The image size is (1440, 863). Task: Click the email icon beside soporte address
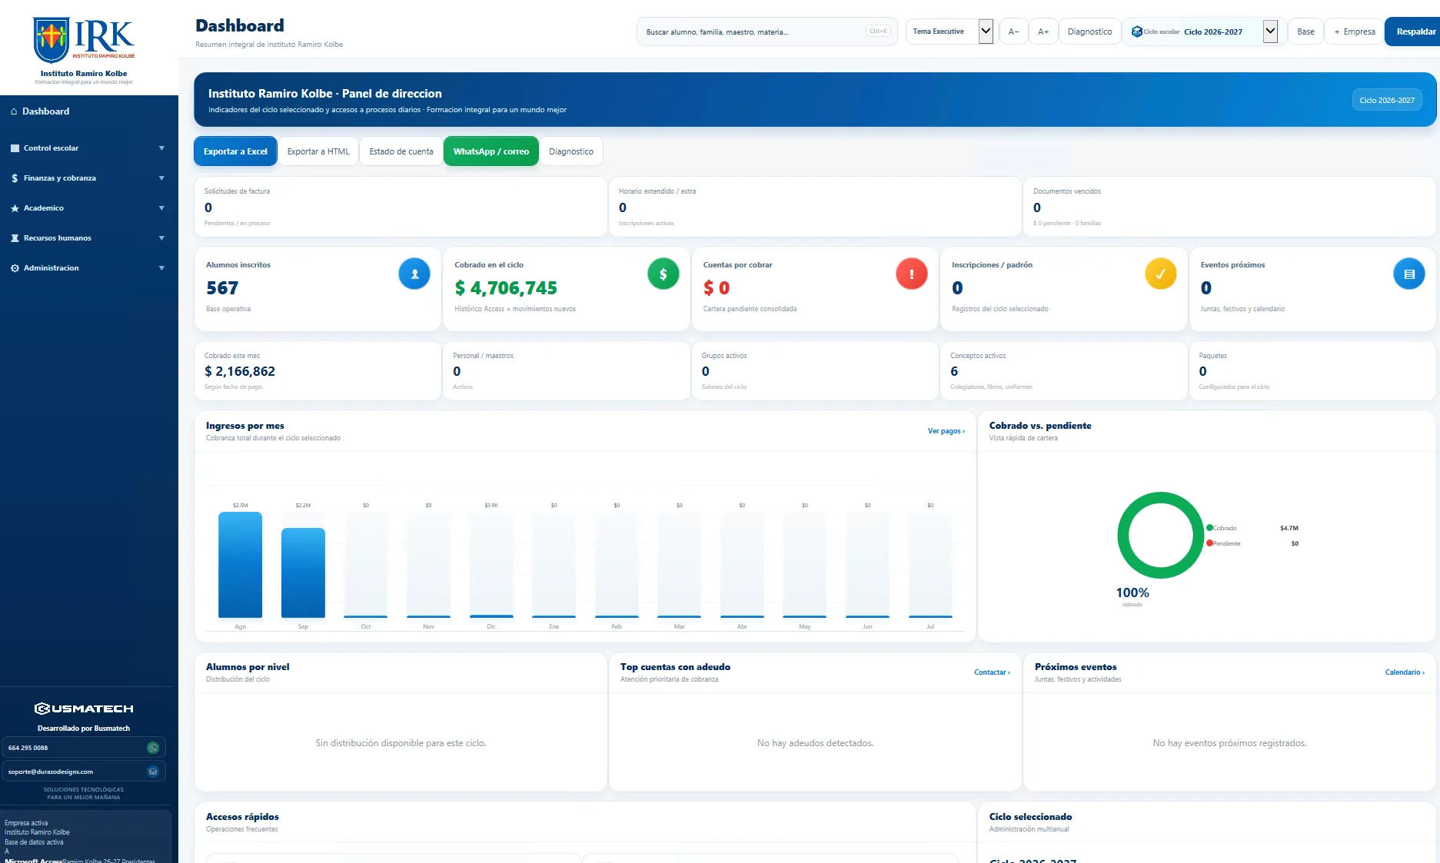pos(153,772)
